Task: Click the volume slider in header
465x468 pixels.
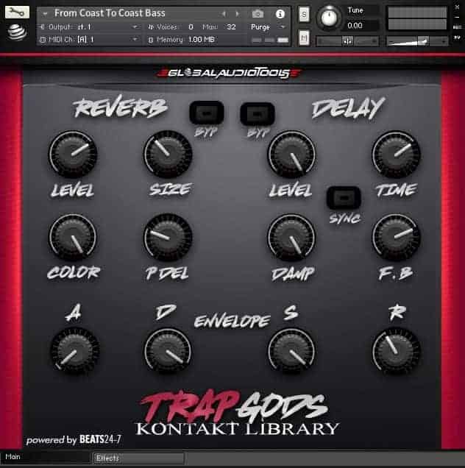Action: pos(417,41)
